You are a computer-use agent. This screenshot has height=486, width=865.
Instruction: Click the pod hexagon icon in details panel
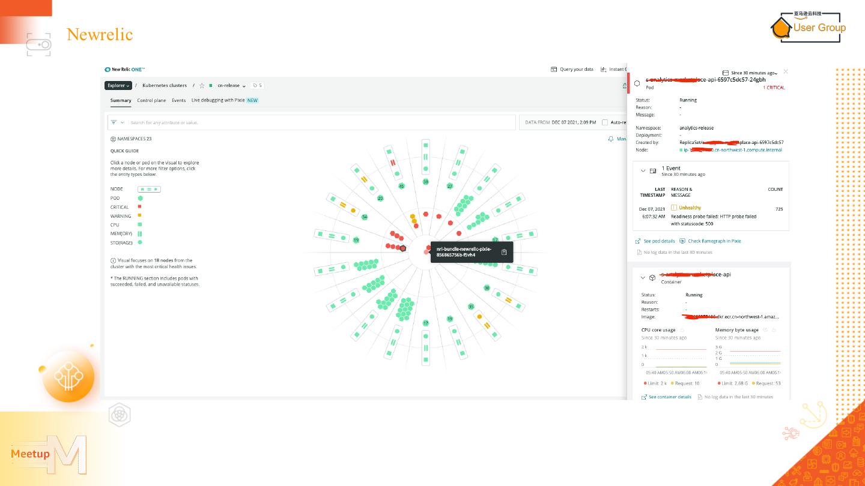click(637, 83)
